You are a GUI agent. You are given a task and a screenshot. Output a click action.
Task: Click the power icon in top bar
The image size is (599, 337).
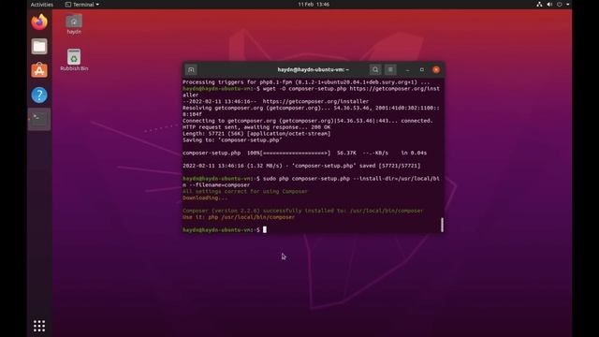[560, 5]
